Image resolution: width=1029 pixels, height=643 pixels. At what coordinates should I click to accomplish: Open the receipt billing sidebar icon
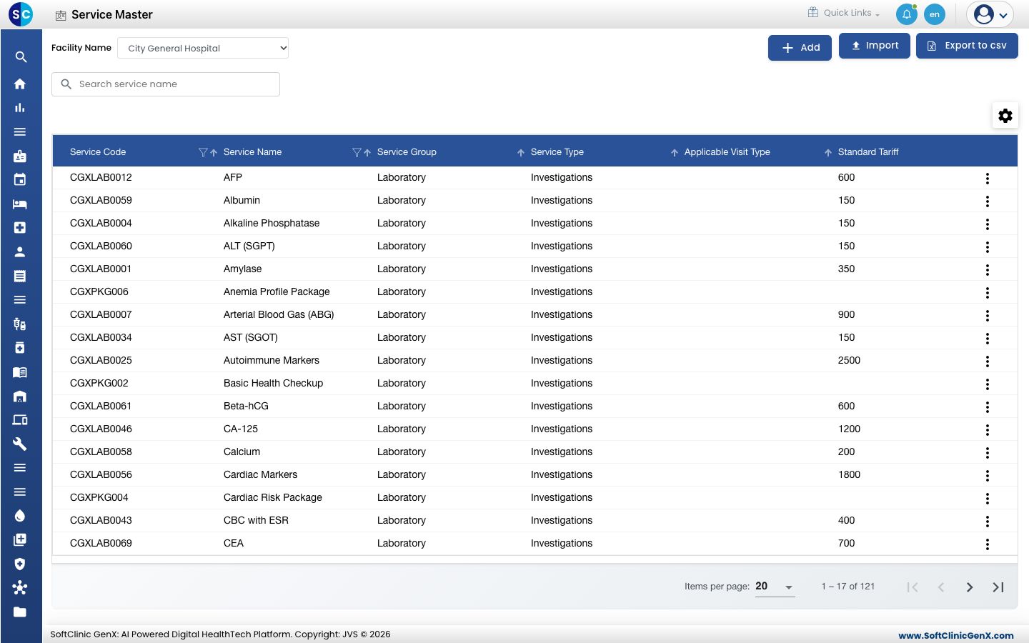coord(20,276)
